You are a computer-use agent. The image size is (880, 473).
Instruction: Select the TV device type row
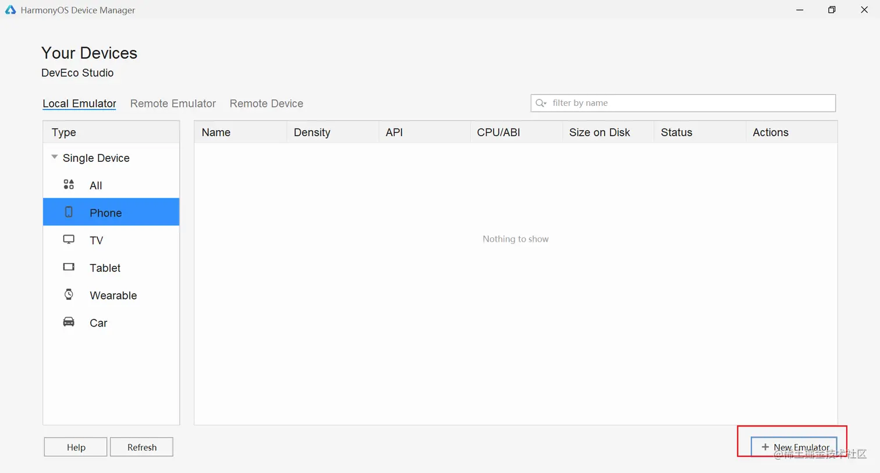click(x=111, y=240)
